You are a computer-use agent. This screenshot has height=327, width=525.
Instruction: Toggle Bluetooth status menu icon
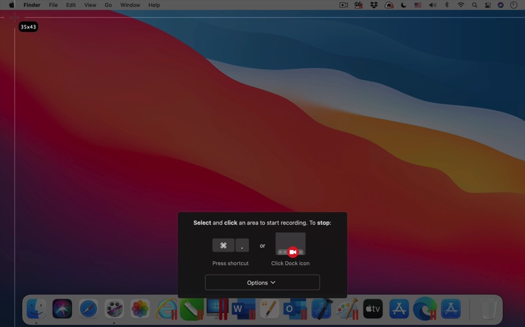pyautogui.click(x=447, y=5)
